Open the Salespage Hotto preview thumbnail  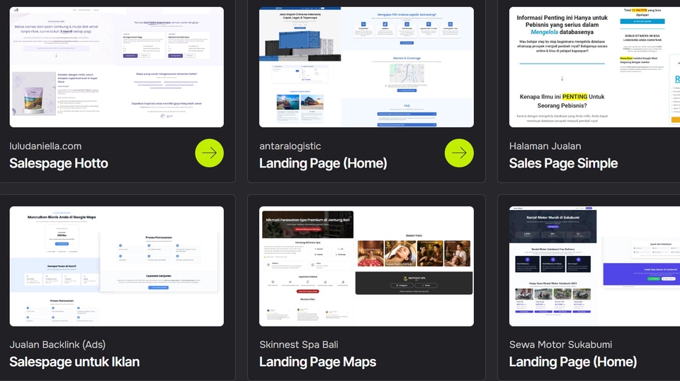pos(117,67)
